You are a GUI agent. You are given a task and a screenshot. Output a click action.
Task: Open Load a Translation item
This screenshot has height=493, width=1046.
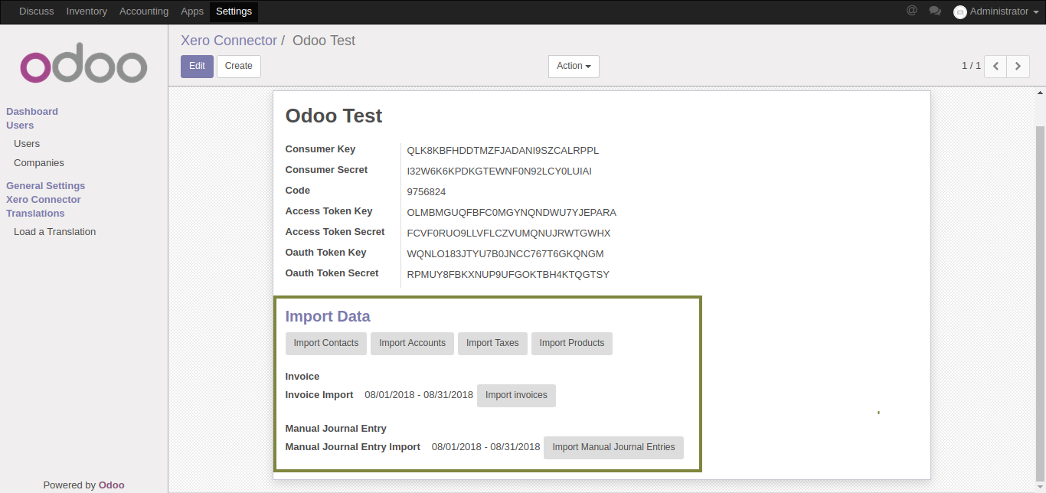pos(55,232)
